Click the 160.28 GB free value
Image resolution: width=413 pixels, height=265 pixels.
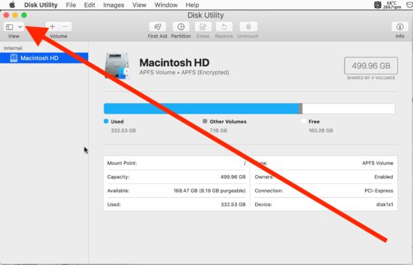point(320,130)
